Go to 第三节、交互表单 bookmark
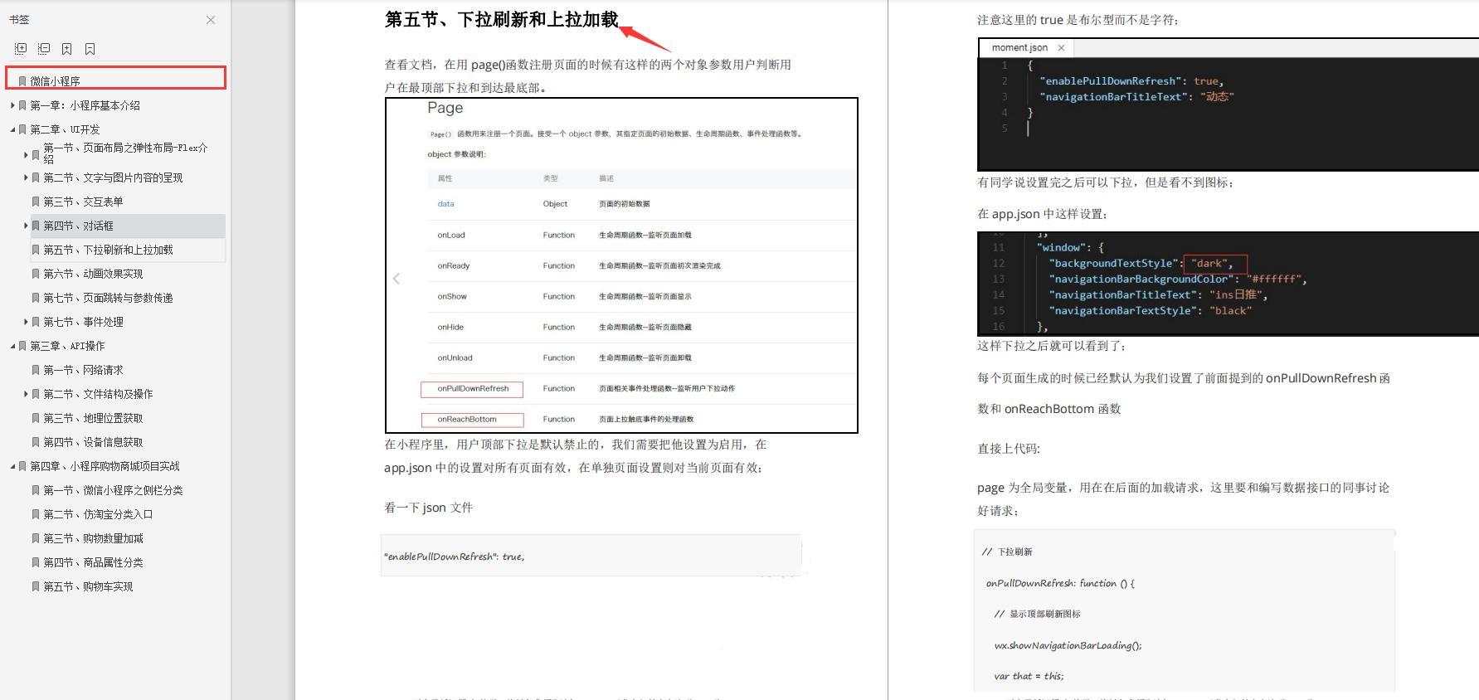 click(83, 202)
